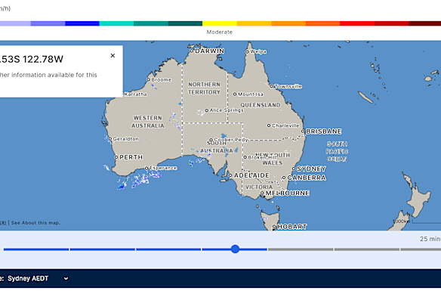Click the time slider handle
441x294 pixels.
coord(235,249)
